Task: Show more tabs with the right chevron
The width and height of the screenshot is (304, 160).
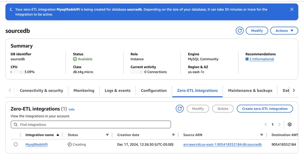Action: 294,90
